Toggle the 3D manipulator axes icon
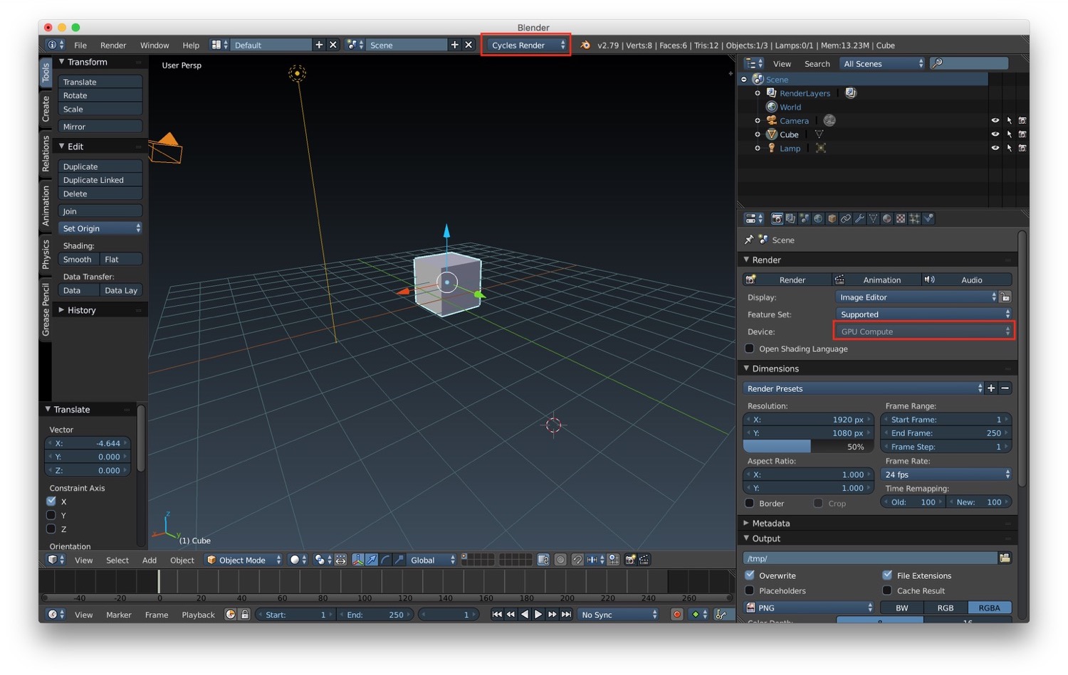Image resolution: width=1068 pixels, height=675 pixels. (358, 560)
